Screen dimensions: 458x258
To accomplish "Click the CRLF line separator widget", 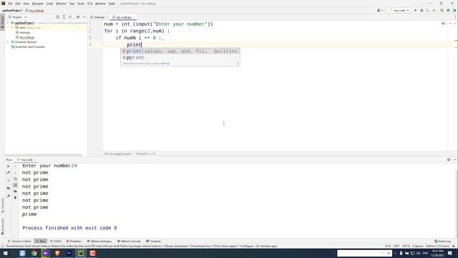I will click(396, 246).
